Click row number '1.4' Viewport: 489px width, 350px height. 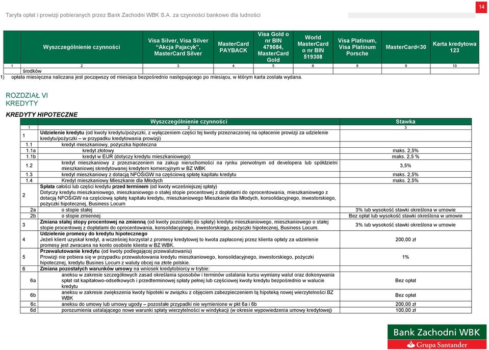[x=29, y=180]
